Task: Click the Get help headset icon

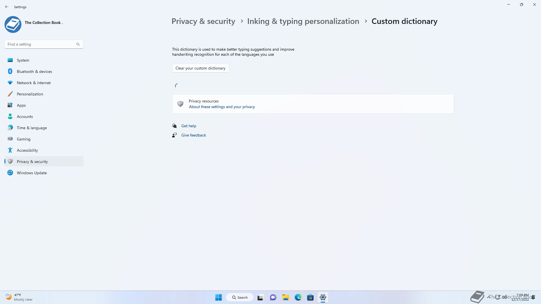Action: pyautogui.click(x=174, y=126)
